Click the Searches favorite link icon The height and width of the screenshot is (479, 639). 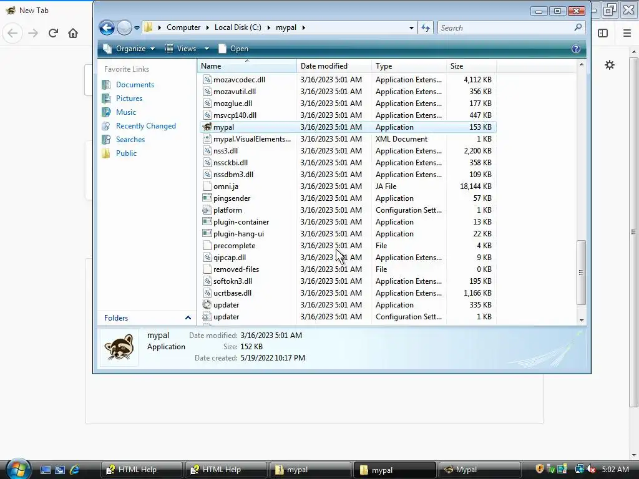[106, 139]
